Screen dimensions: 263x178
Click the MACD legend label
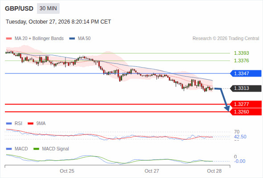click(21, 149)
